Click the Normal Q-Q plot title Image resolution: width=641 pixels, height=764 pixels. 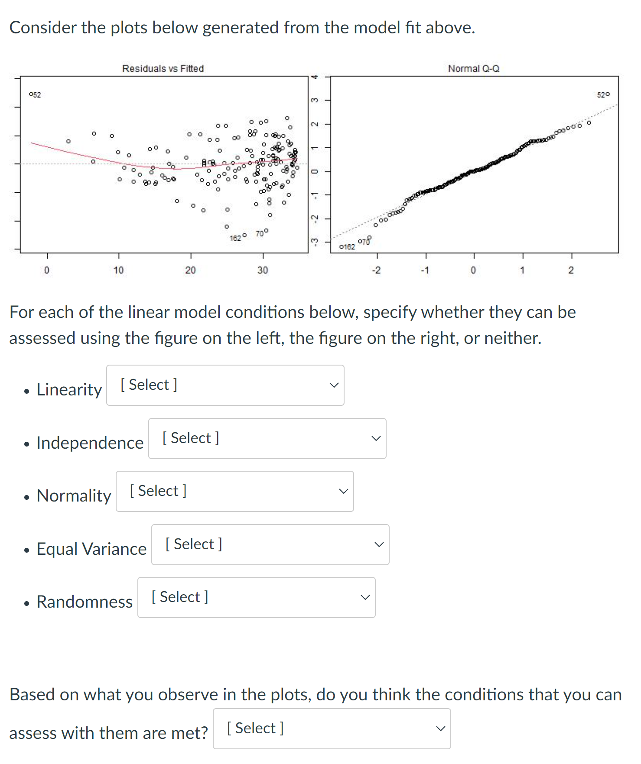(x=473, y=68)
